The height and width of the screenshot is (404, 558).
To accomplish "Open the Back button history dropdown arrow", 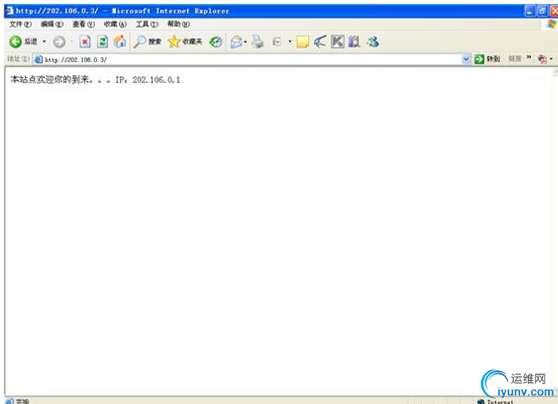I will pyautogui.click(x=44, y=42).
